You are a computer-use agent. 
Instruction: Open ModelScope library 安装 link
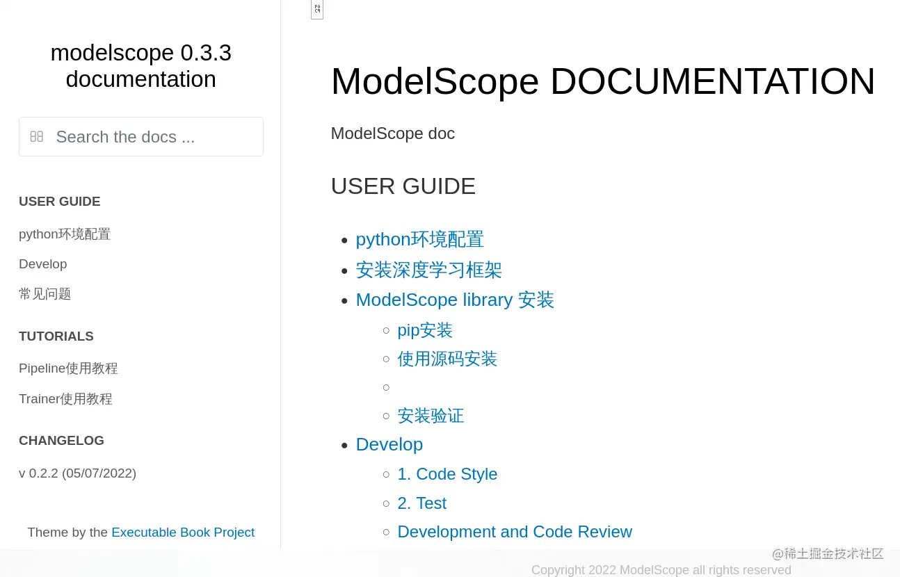coord(455,300)
